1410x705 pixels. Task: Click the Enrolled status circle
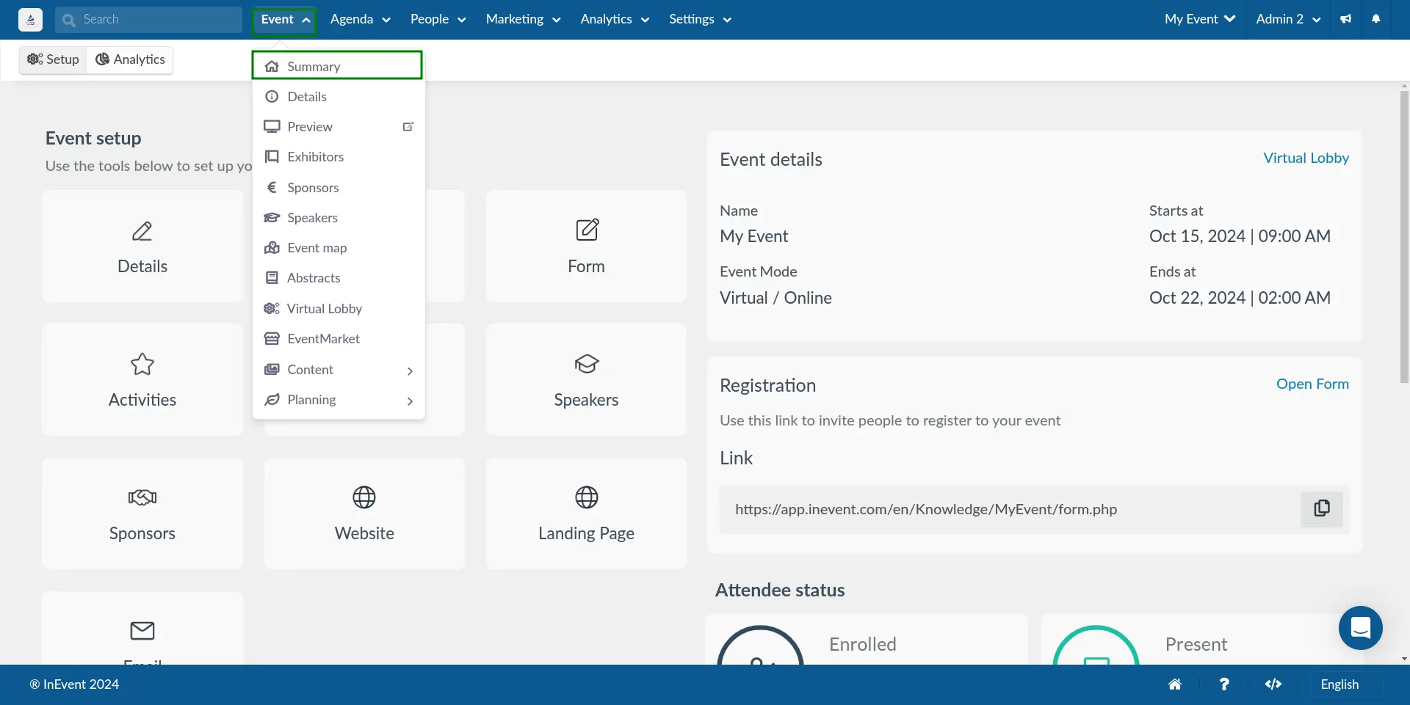point(760,646)
